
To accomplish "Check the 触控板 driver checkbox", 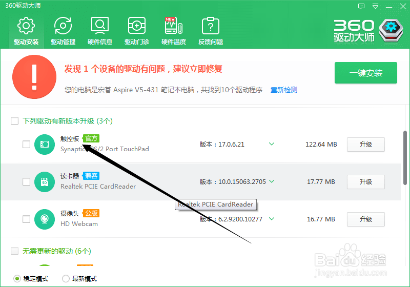I will coord(27,145).
